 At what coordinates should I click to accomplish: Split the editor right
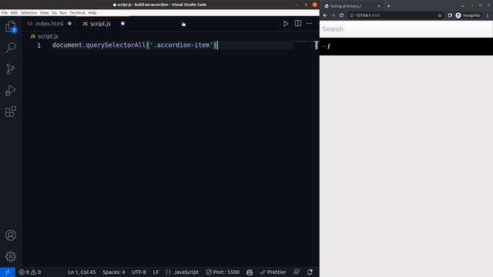[x=298, y=24]
